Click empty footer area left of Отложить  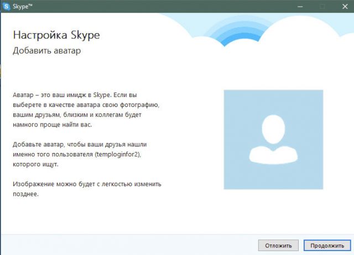click(129, 246)
